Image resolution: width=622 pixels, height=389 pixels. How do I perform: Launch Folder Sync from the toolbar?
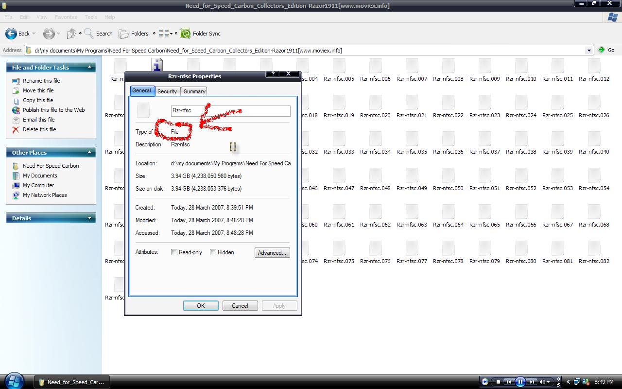[200, 34]
